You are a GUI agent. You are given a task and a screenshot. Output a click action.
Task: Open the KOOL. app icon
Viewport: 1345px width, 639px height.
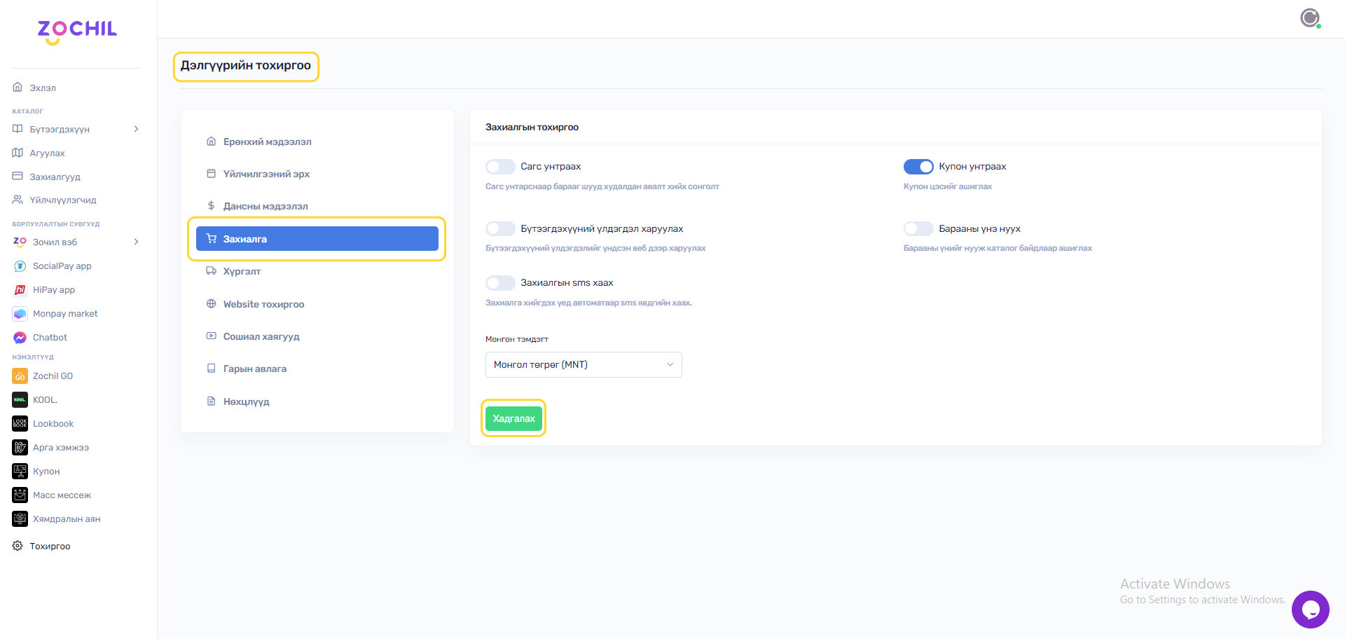tap(20, 400)
